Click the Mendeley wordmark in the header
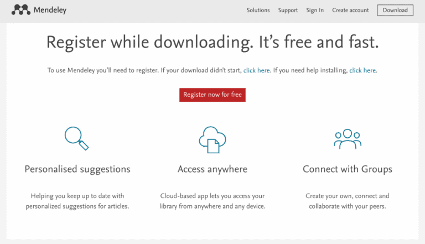425x244 pixels. pos(49,10)
